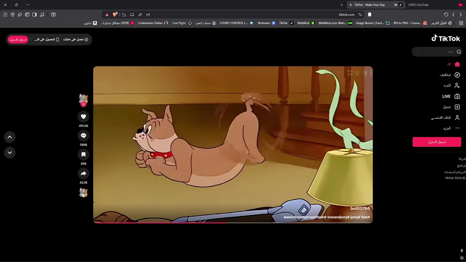Open the Codenames Online bookmark
The width and height of the screenshot is (466, 262).
(x=153, y=23)
